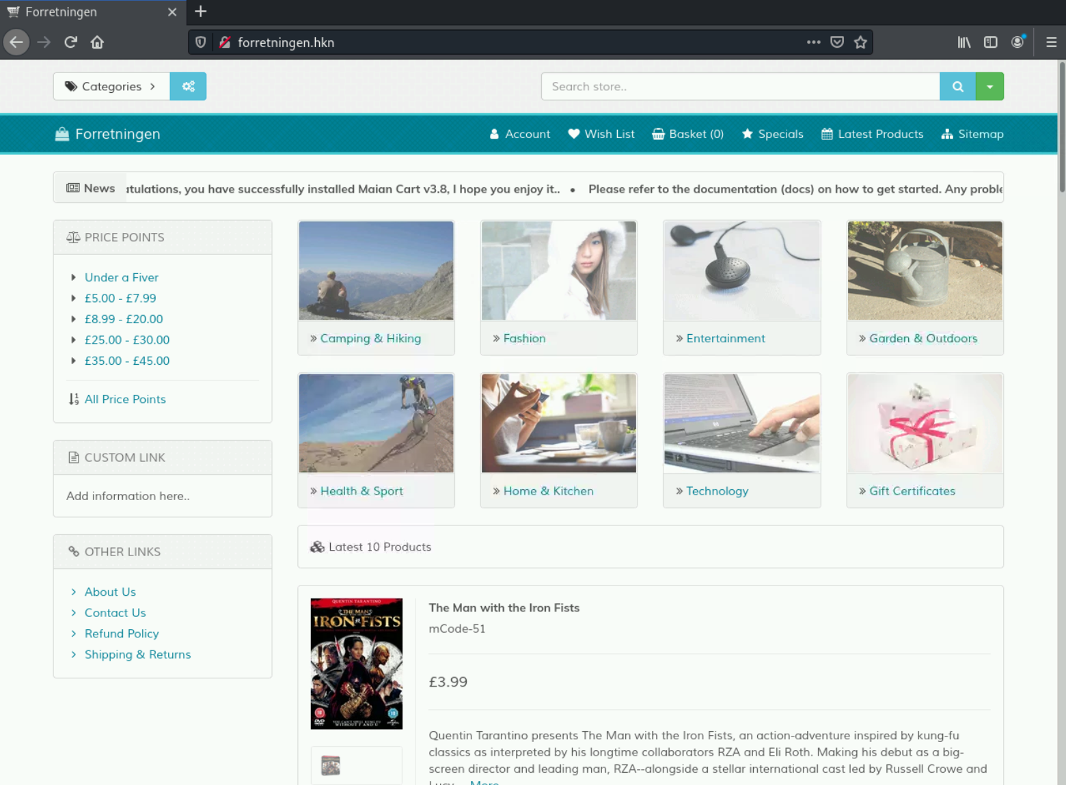Open the Refund Policy link
Image resolution: width=1066 pixels, height=785 pixels.
pos(122,633)
